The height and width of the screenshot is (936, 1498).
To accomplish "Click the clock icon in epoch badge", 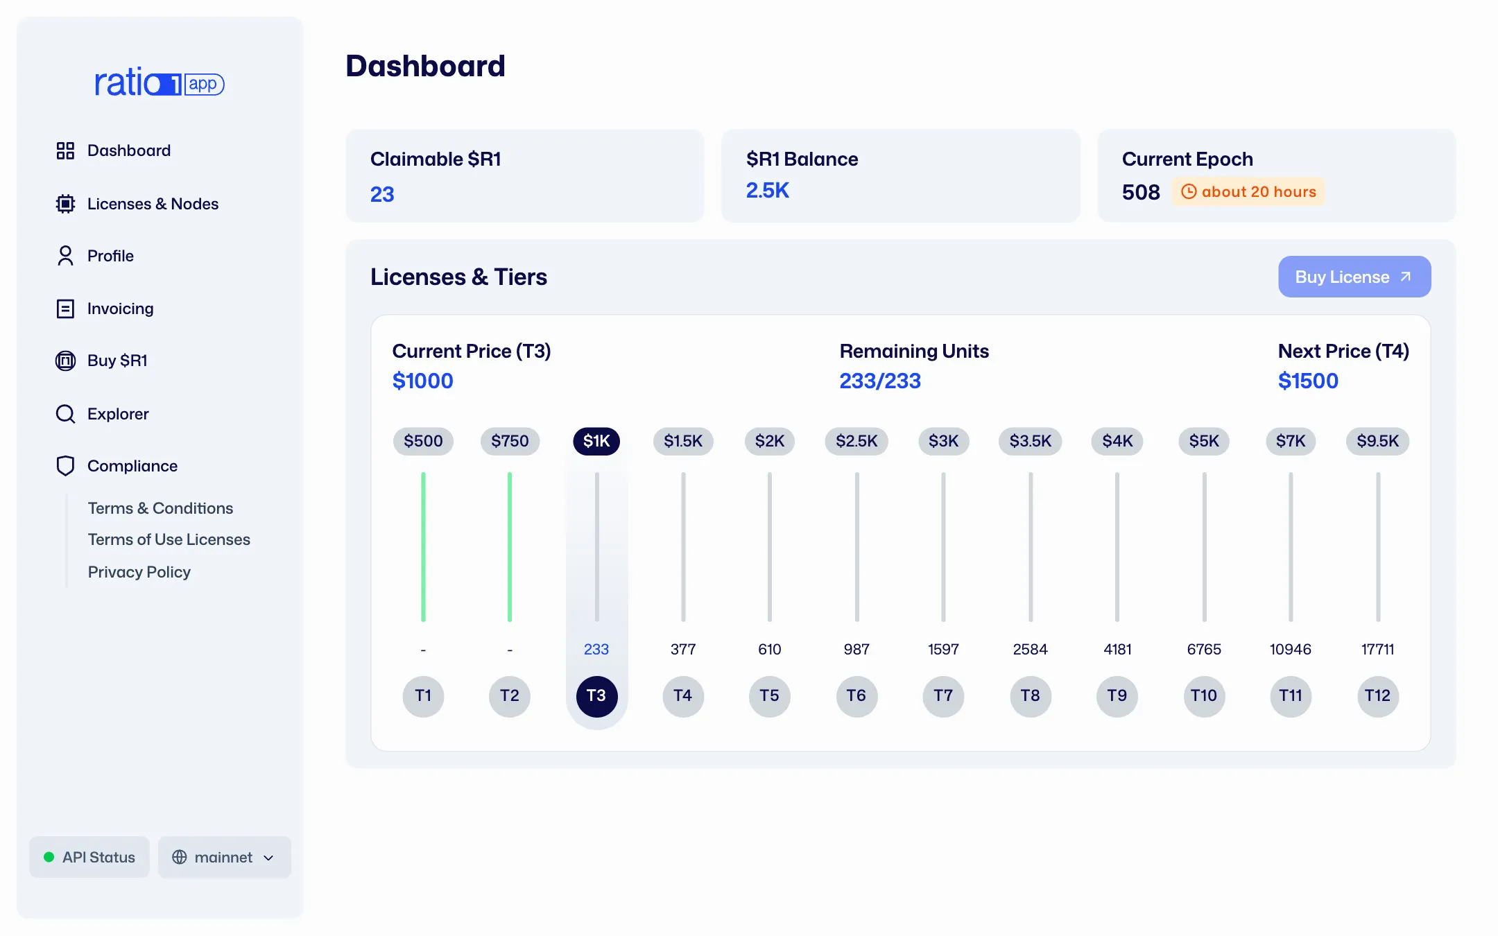I will [x=1189, y=191].
